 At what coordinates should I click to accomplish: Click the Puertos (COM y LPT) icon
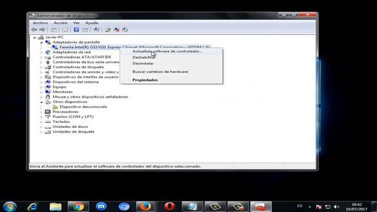tap(48, 117)
